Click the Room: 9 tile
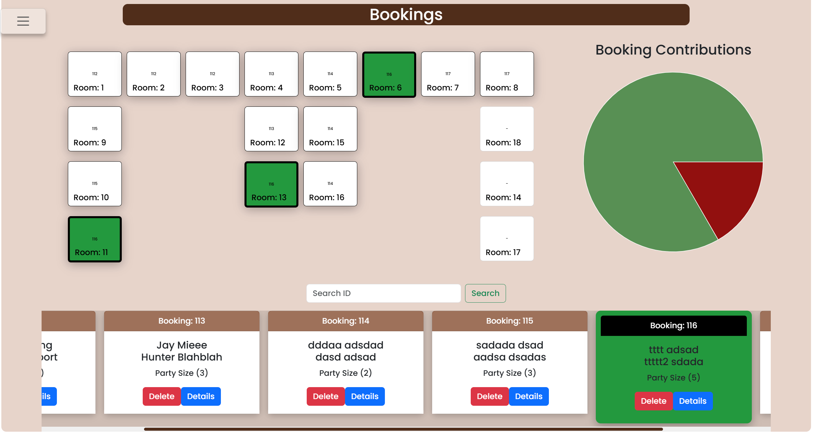This screenshot has width=824, height=441. point(95,129)
